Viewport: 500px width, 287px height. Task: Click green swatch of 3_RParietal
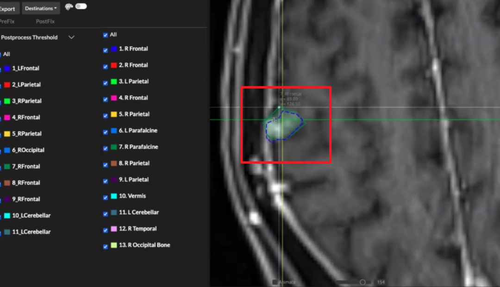[x=7, y=101]
